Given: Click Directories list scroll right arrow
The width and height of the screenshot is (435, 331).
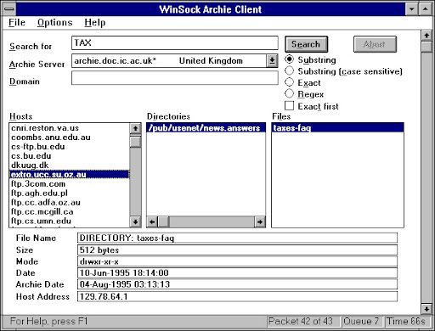Looking at the screenshot, I should click(x=260, y=222).
